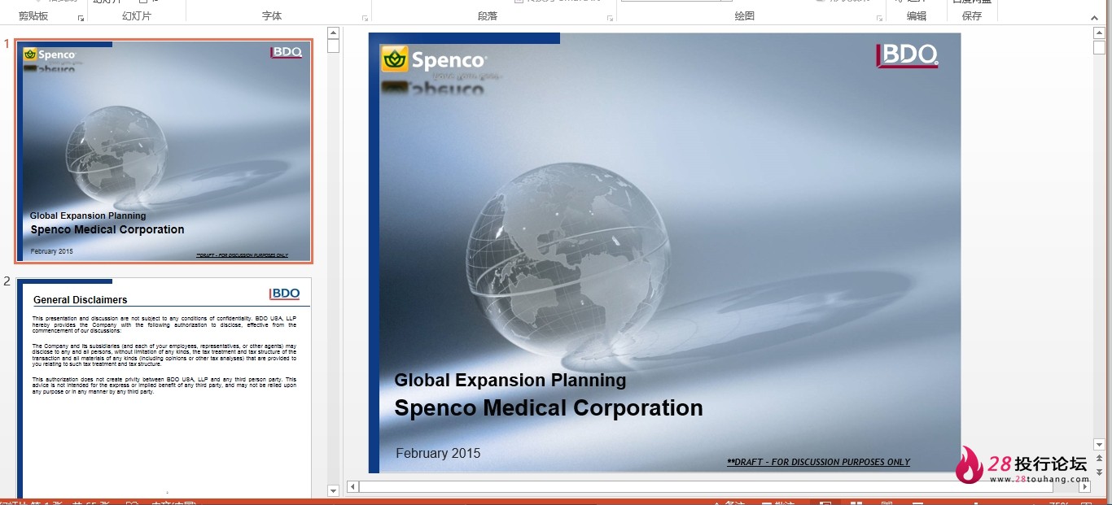Select slide 1 thumbnail in the slide pane
The image size is (1112, 505).
point(164,150)
